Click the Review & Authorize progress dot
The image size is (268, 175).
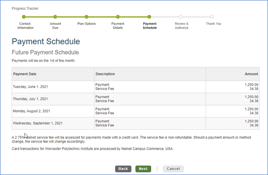(x=181, y=17)
